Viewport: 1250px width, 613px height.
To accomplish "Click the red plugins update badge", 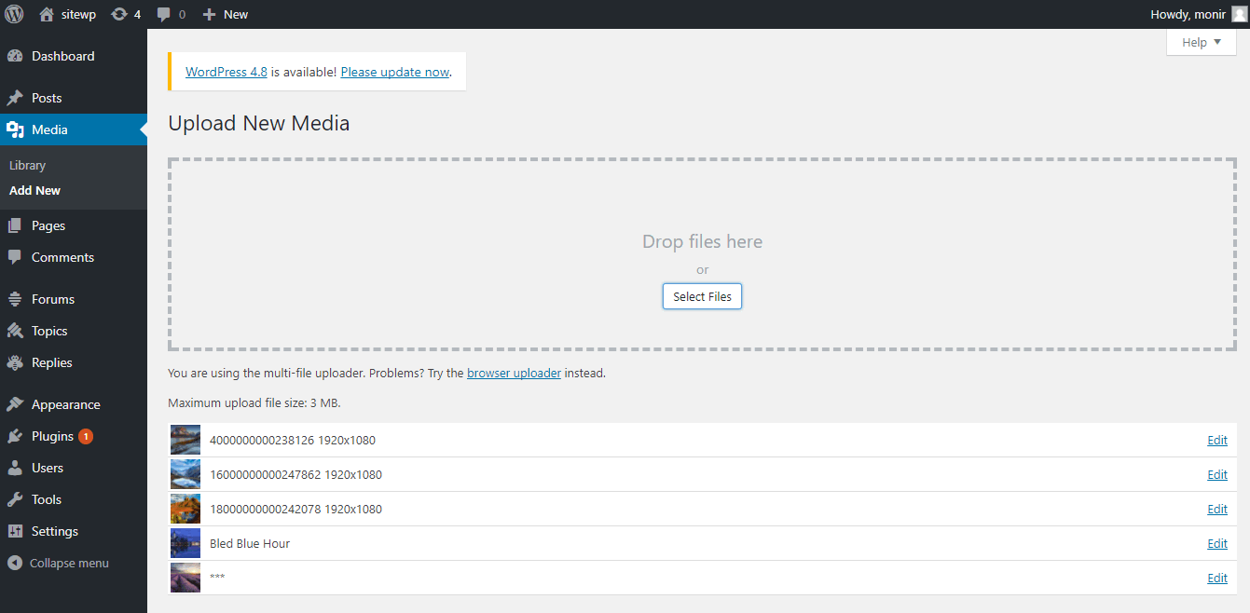I will click(x=86, y=436).
